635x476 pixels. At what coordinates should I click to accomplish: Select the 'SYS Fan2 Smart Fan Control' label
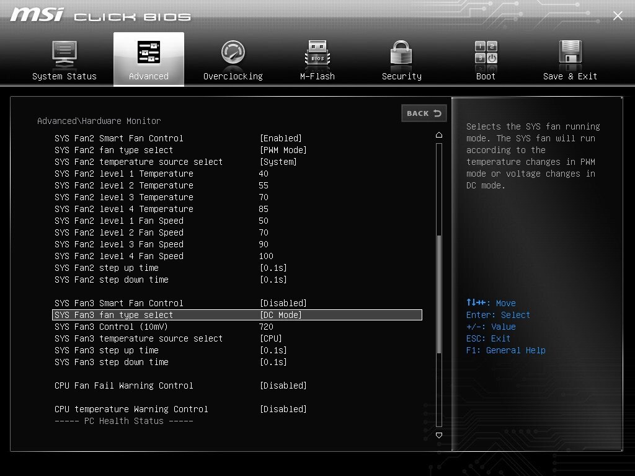coord(119,138)
